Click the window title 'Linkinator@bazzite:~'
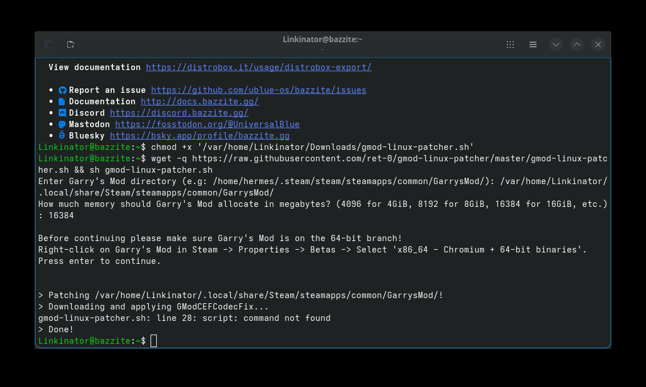 tap(323, 39)
